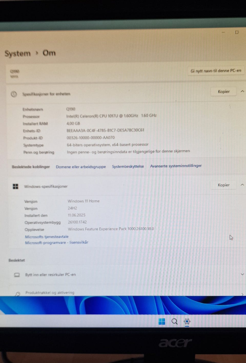The image size is (246, 363).
Task: Click the Installert den label
Action: (x=36, y=215)
